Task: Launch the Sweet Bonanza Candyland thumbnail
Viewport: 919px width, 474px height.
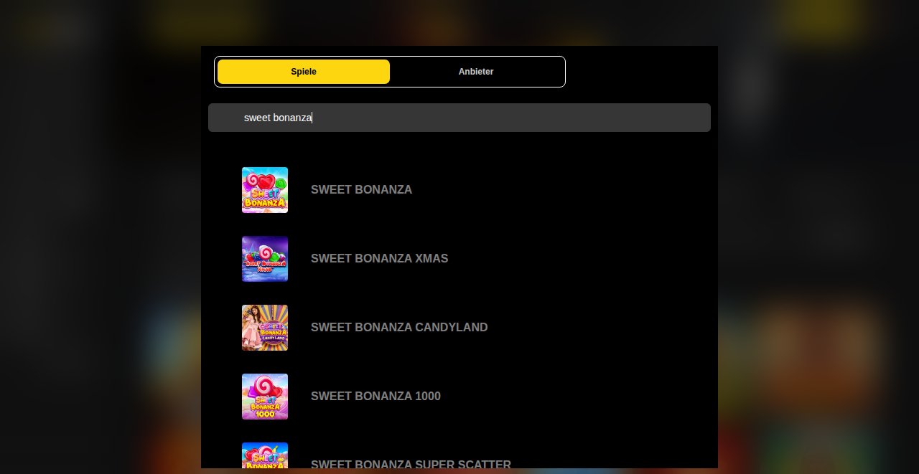Action: coord(265,328)
